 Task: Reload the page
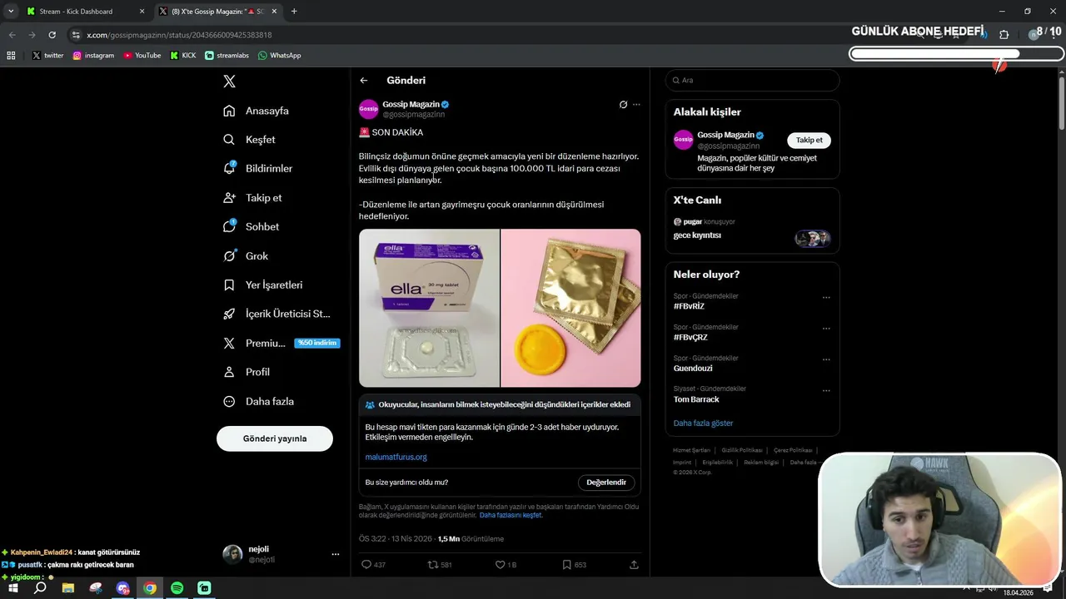coord(52,35)
